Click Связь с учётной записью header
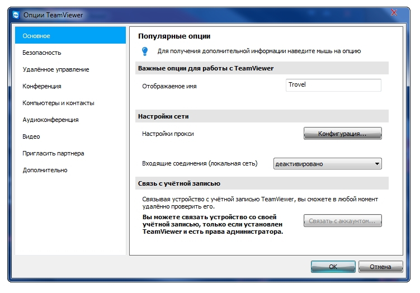Viewport: 420px width, 293px height. [x=262, y=183]
